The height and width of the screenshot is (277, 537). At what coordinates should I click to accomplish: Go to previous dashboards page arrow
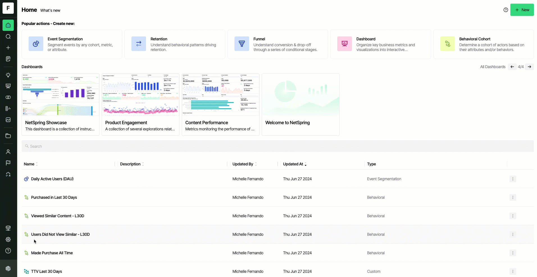[x=512, y=67]
